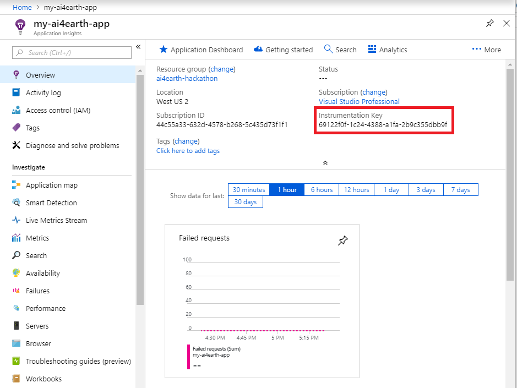Image resolution: width=517 pixels, height=388 pixels.
Task: Click the sidebar vertical scrollbar
Action: (x=140, y=189)
